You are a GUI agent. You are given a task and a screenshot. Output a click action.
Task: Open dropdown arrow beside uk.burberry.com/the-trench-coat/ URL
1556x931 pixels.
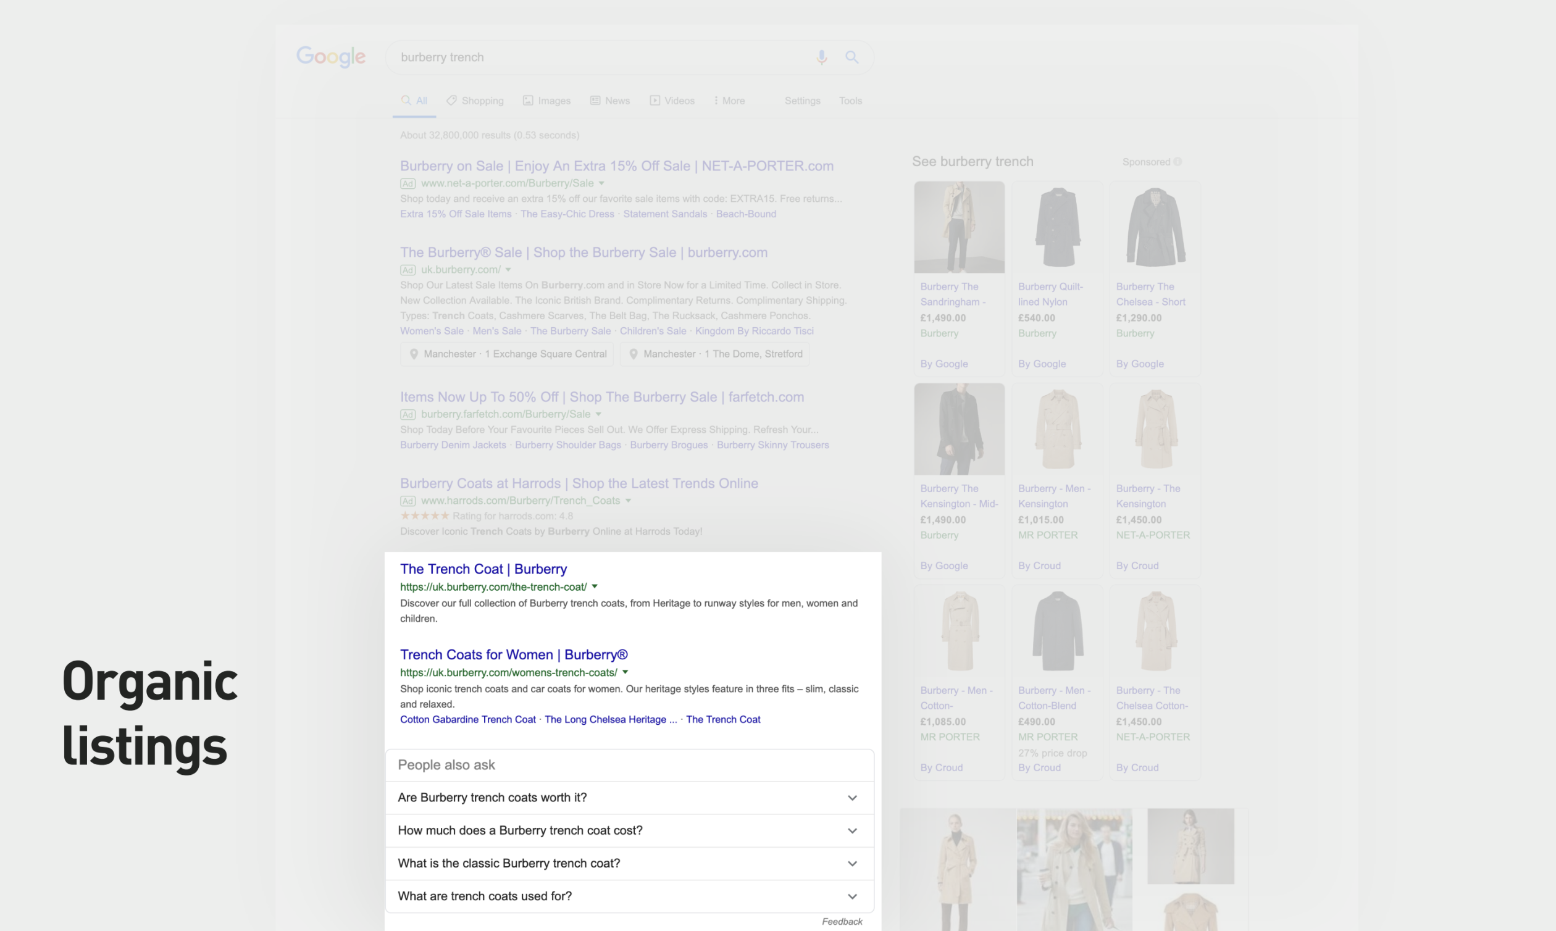coord(595,587)
